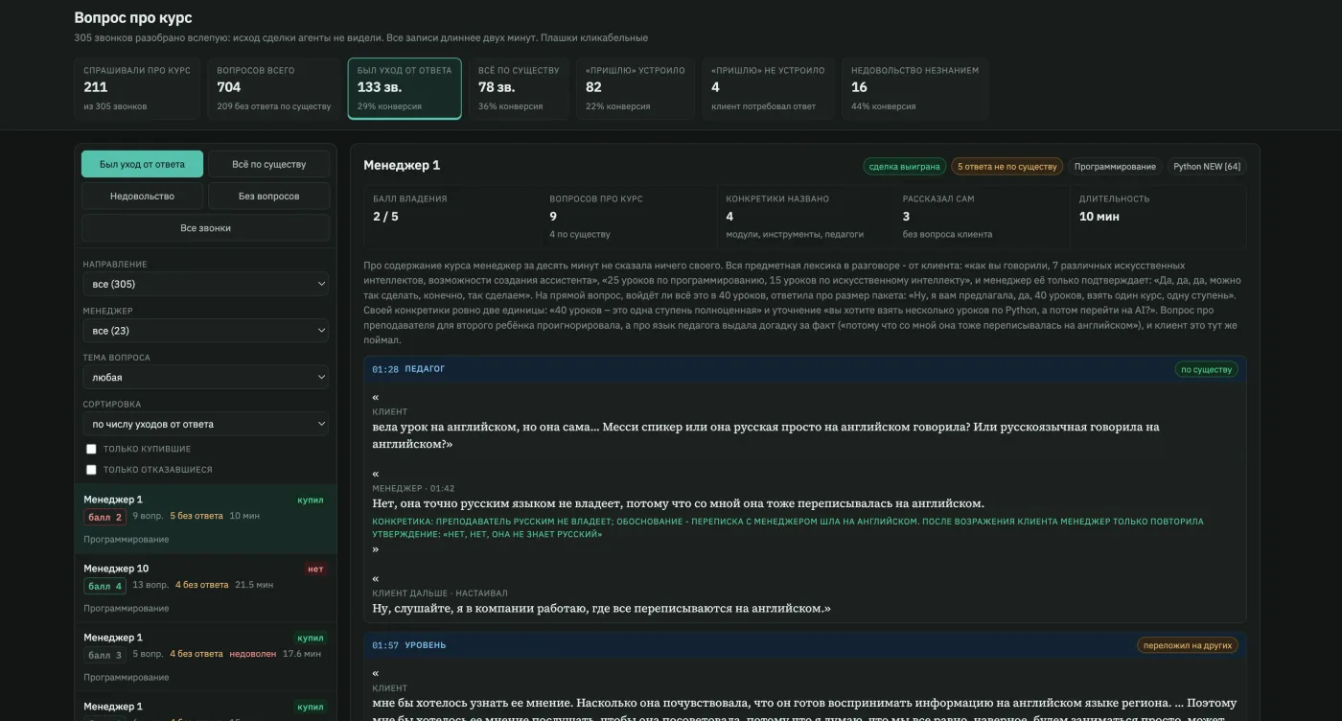Click the «переложил на других» label
1342x721 pixels.
(x=1187, y=645)
